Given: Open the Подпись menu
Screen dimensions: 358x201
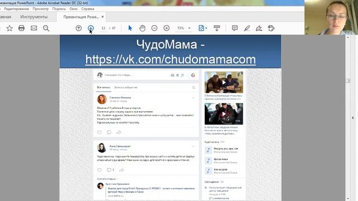Looking at the screenshot, I should coord(59,9).
